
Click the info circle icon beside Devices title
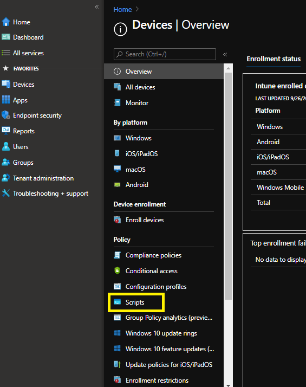click(x=120, y=29)
